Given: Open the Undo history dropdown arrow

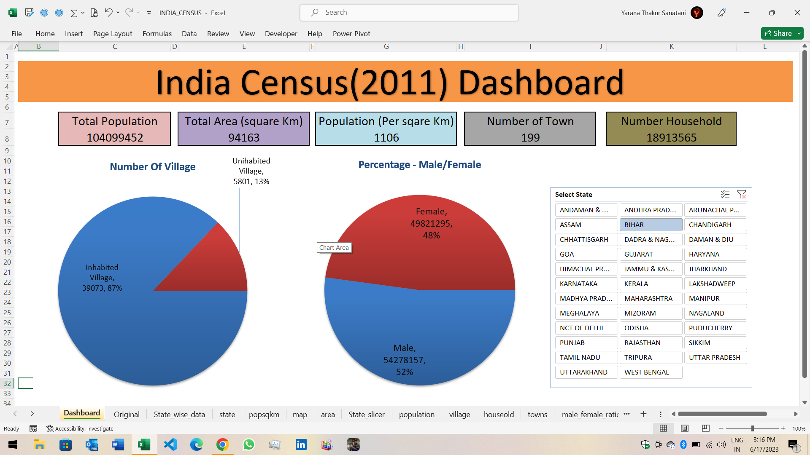Looking at the screenshot, I should (x=118, y=13).
